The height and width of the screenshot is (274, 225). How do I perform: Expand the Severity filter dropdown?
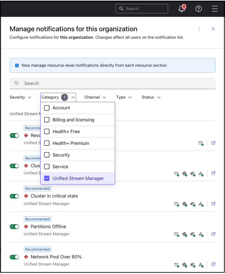click(20, 97)
